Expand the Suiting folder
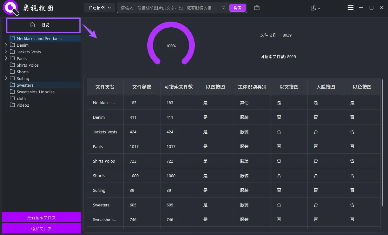The image size is (388, 235). 6,78
